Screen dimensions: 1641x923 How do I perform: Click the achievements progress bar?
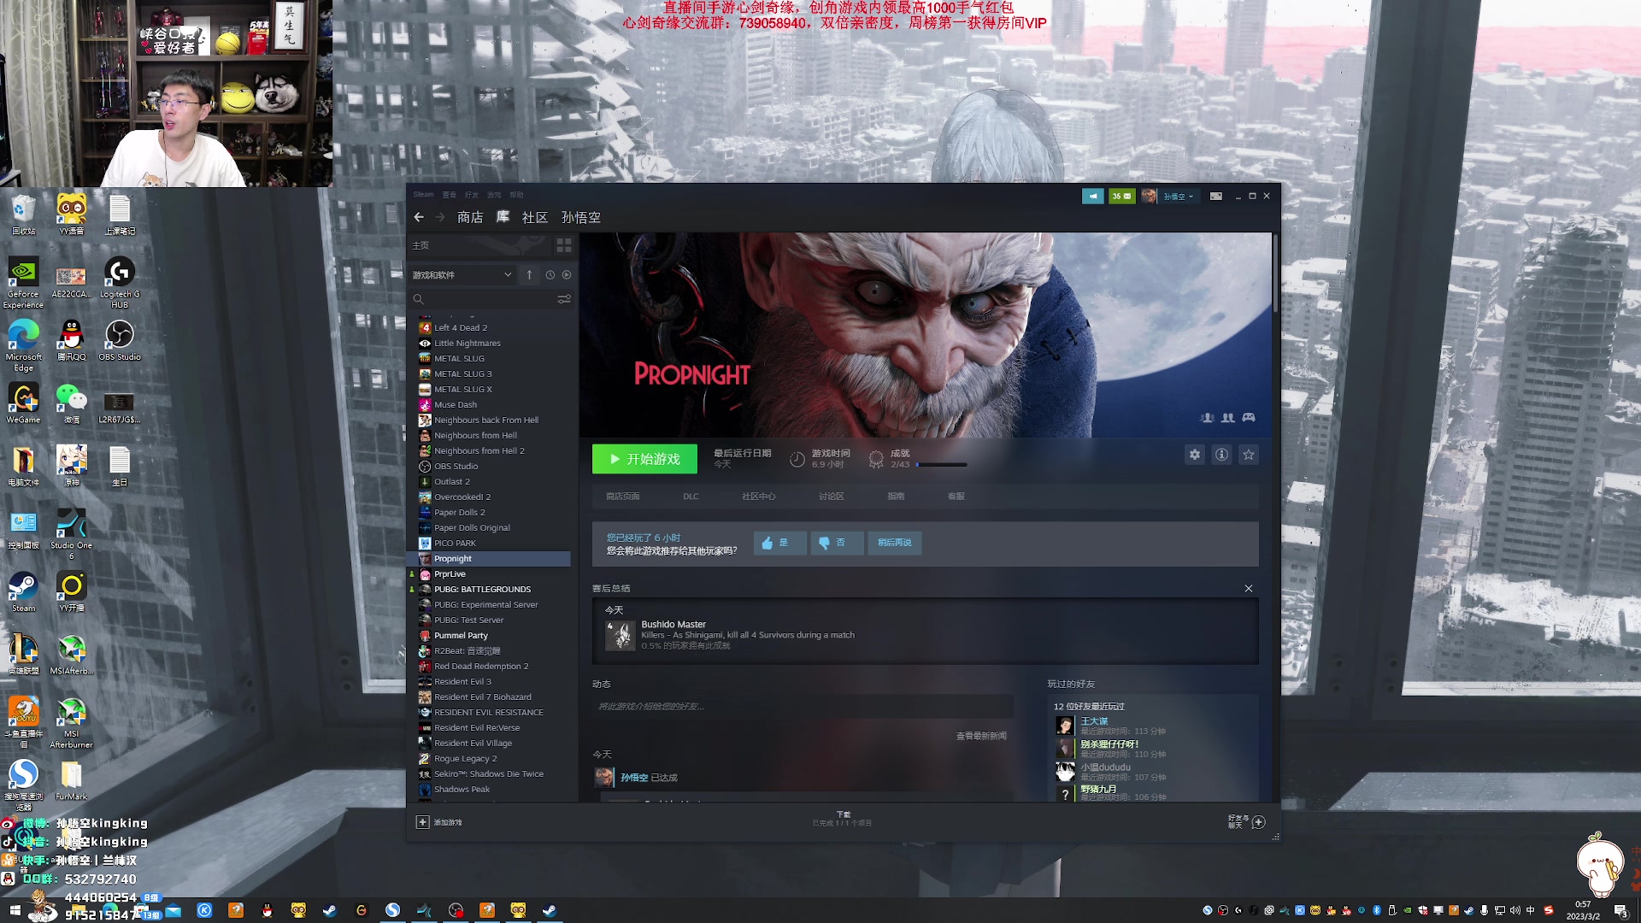[942, 465]
